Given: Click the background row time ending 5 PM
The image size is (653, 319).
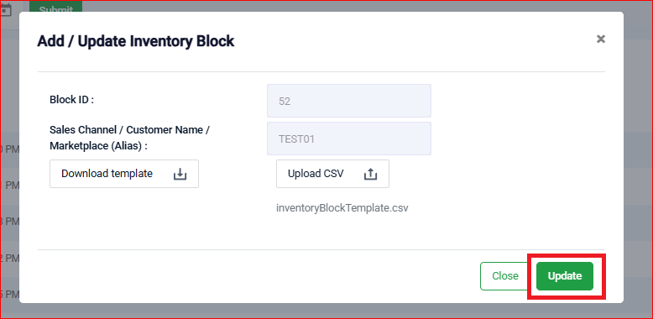Looking at the screenshot, I should 9,295.
